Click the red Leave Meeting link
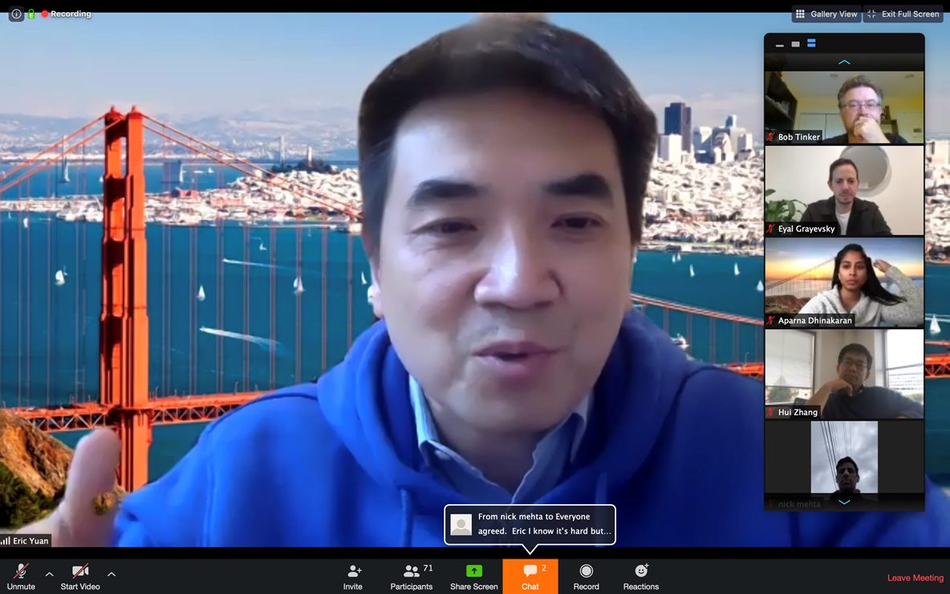 (x=915, y=578)
